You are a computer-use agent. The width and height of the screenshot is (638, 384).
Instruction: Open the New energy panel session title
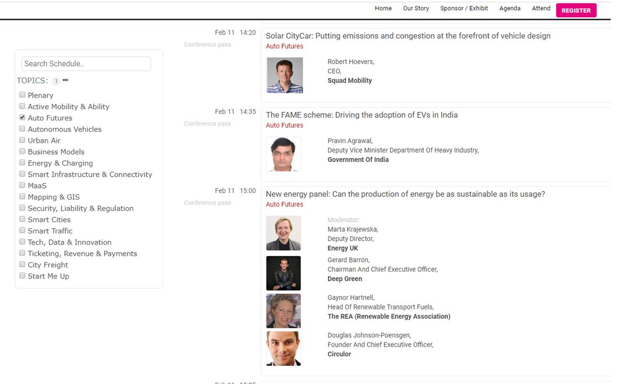click(x=405, y=194)
